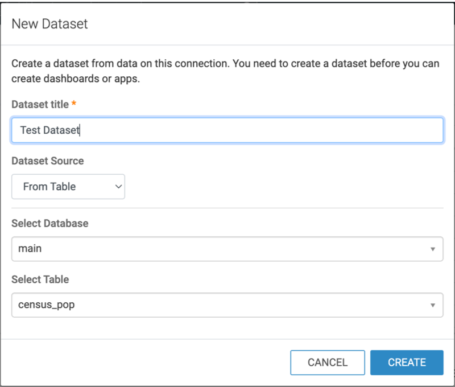Click the arrow on the main database selector
Viewport: 455px width, 387px height.
433,249
